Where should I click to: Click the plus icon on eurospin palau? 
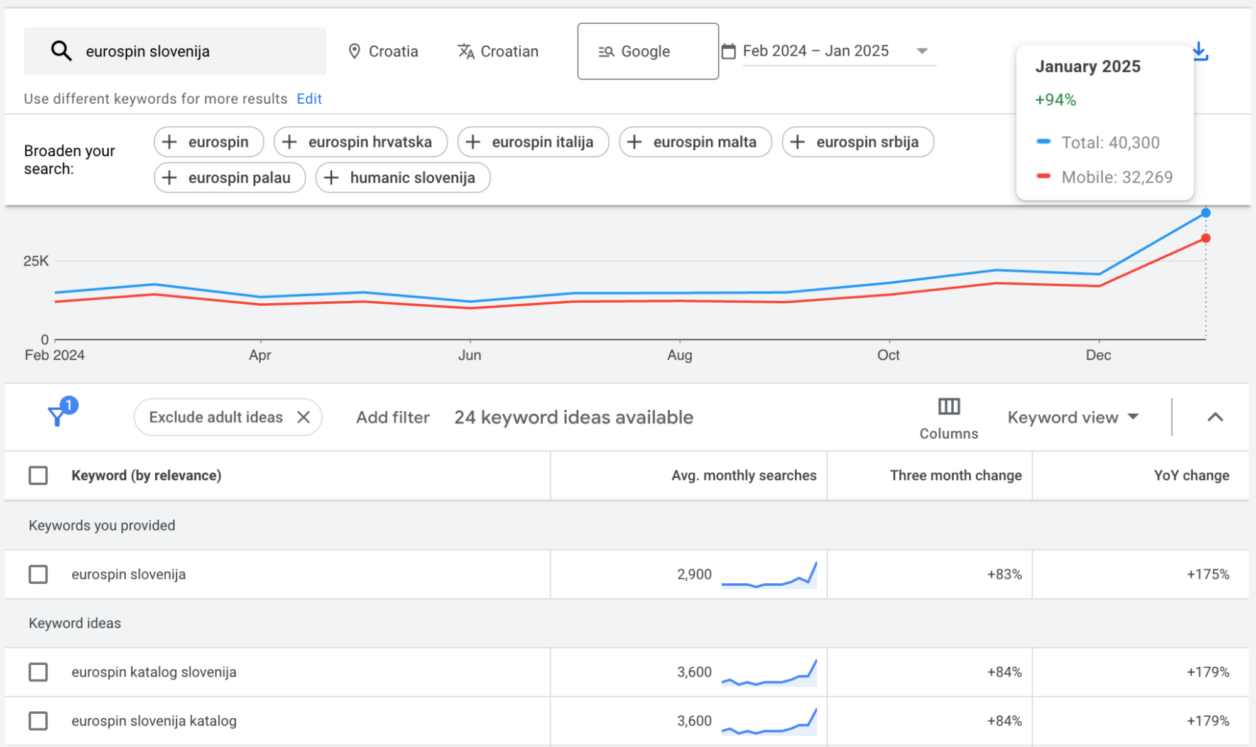pyautogui.click(x=169, y=178)
